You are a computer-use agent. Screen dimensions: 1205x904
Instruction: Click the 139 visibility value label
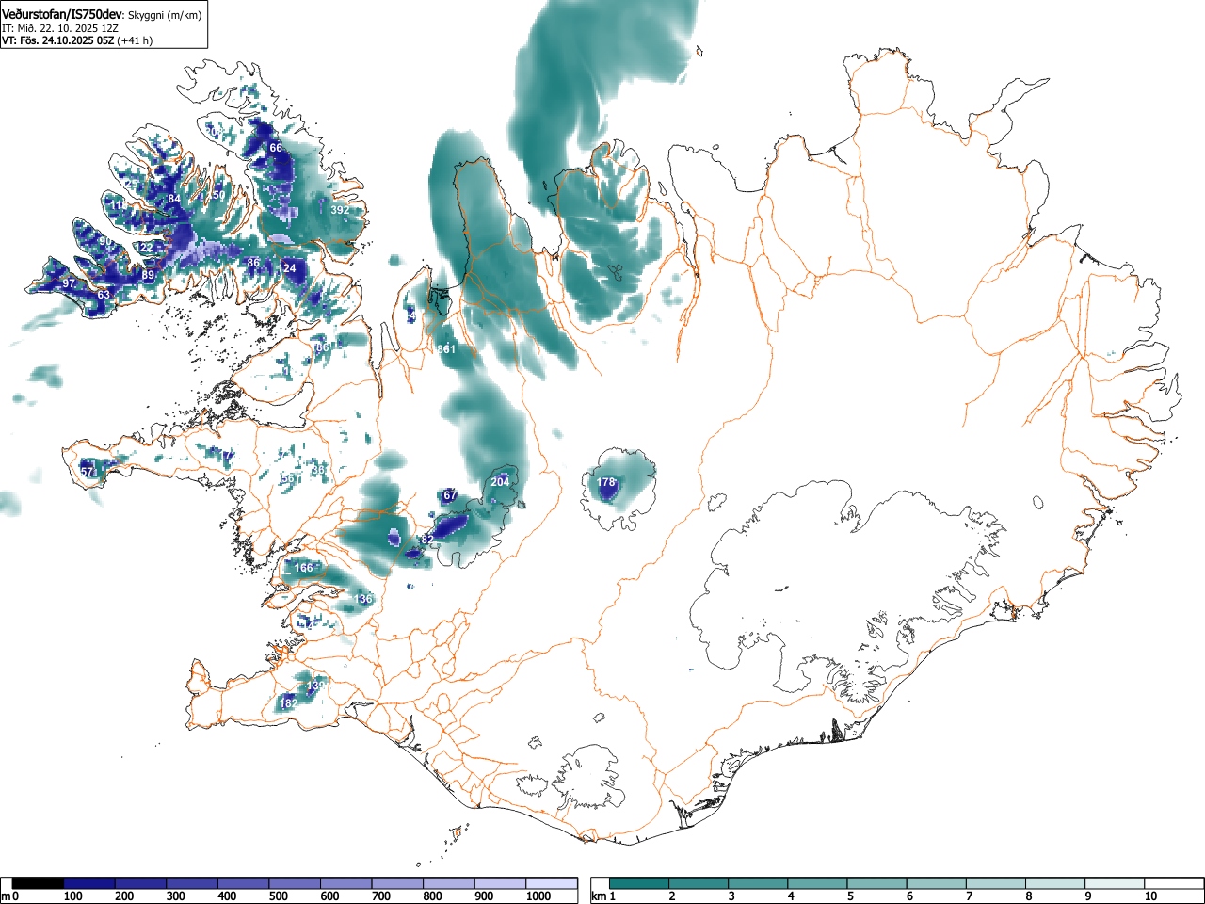pyautogui.click(x=316, y=686)
